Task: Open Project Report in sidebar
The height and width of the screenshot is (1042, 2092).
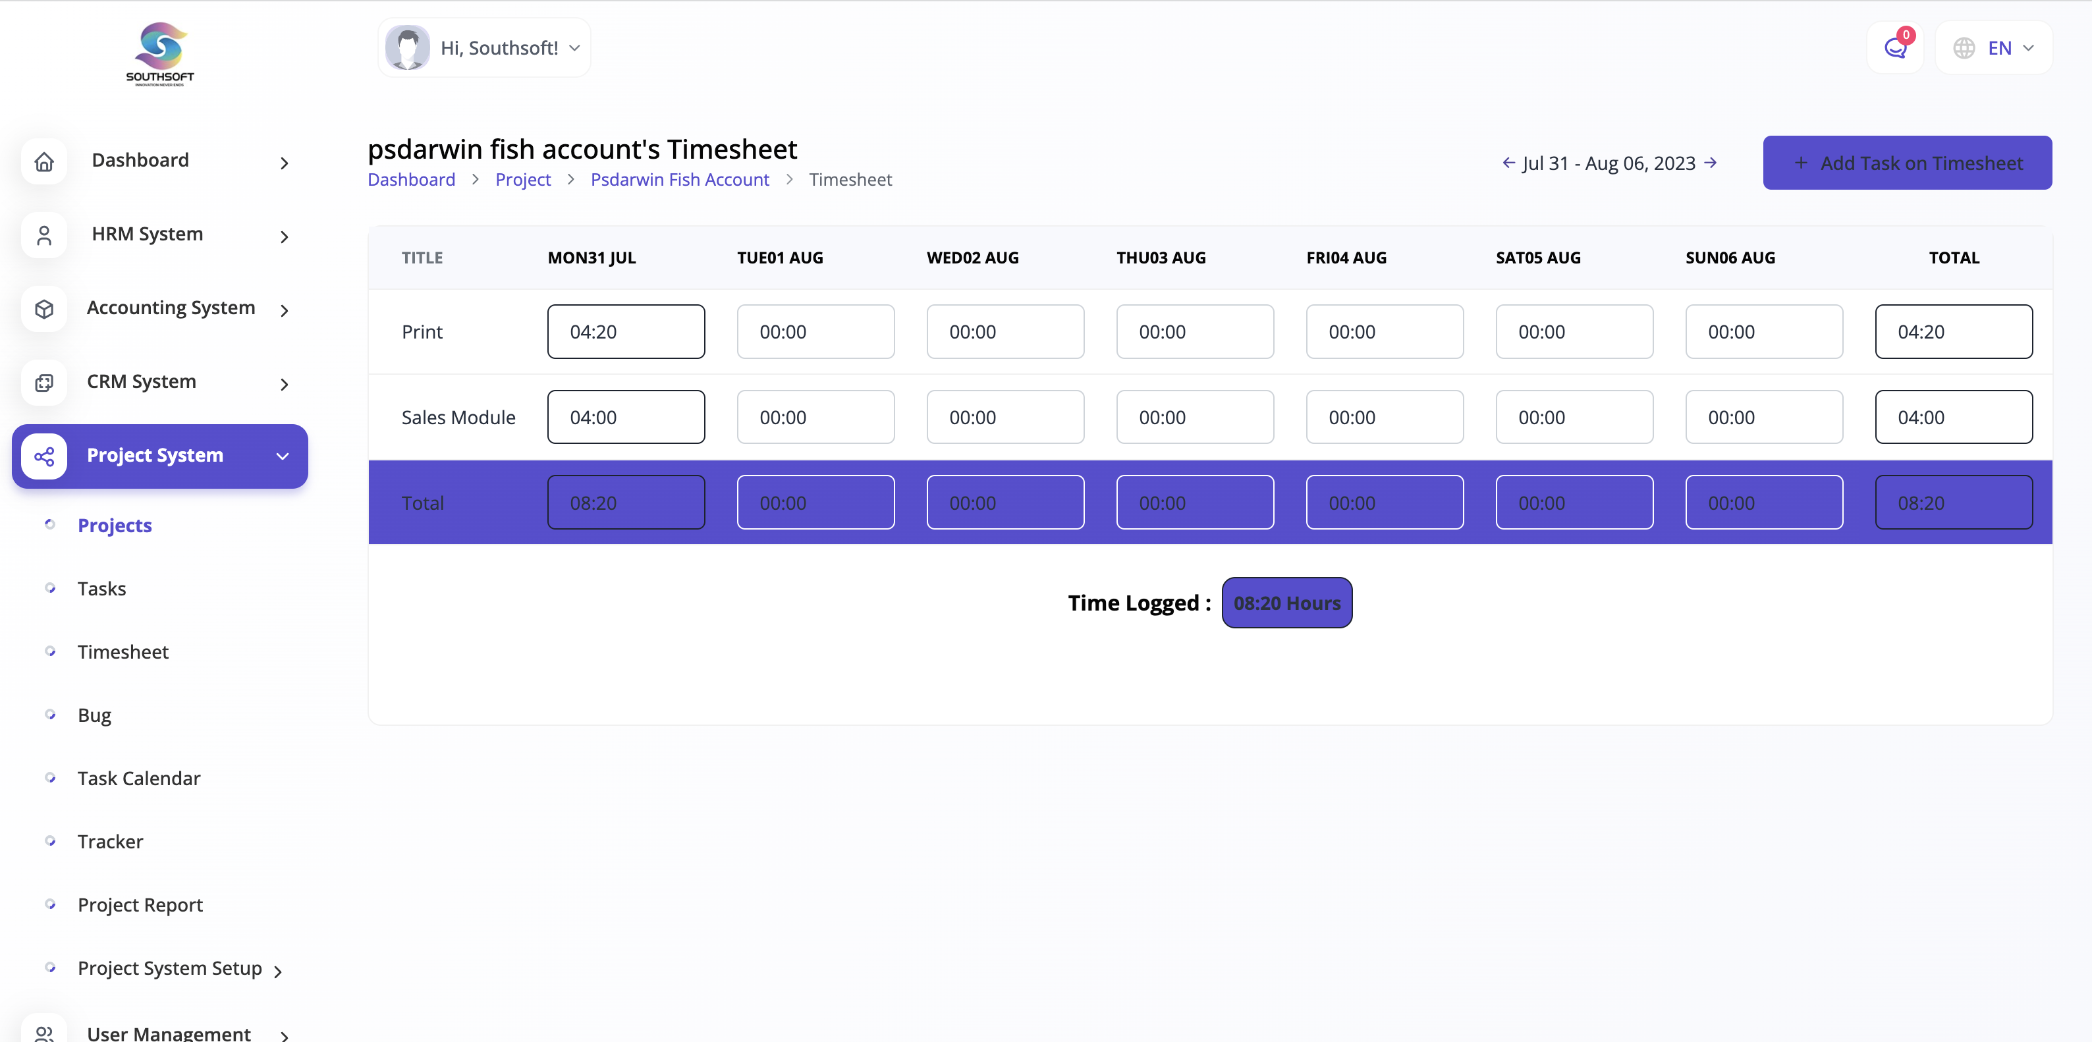Action: pos(140,905)
